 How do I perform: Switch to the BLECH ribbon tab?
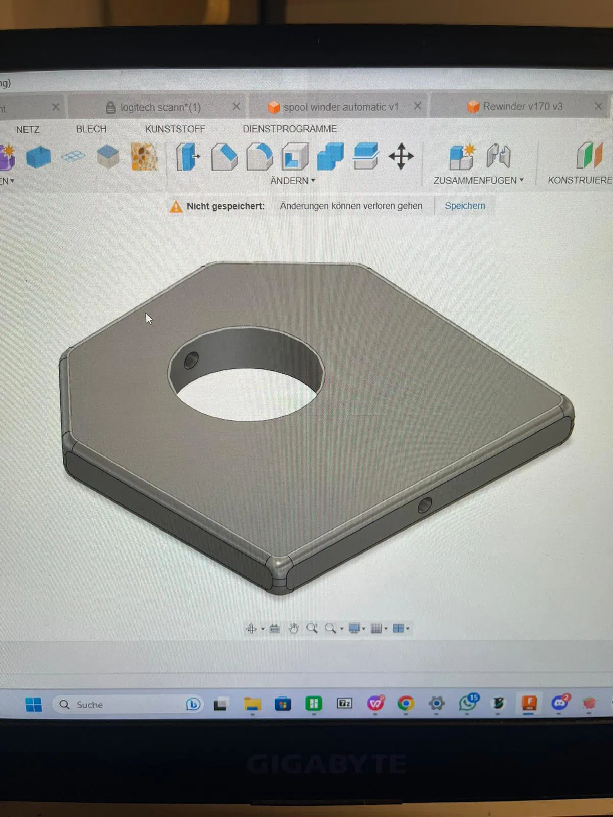click(91, 129)
